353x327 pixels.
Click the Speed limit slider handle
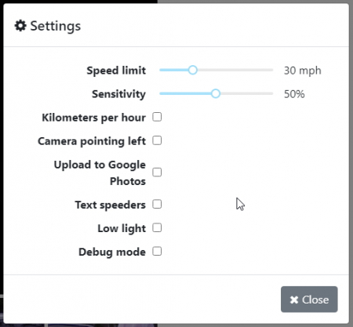tap(193, 70)
